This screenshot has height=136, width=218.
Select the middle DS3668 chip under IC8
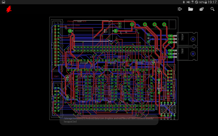[x=107, y=65]
